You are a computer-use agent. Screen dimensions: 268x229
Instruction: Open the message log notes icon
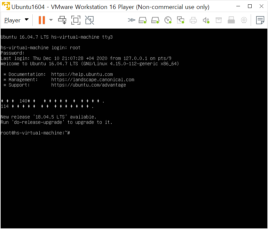tap(260, 20)
